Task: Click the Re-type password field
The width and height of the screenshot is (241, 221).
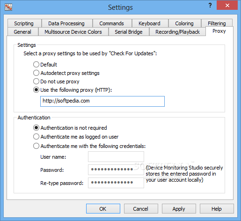Action: coord(116,183)
